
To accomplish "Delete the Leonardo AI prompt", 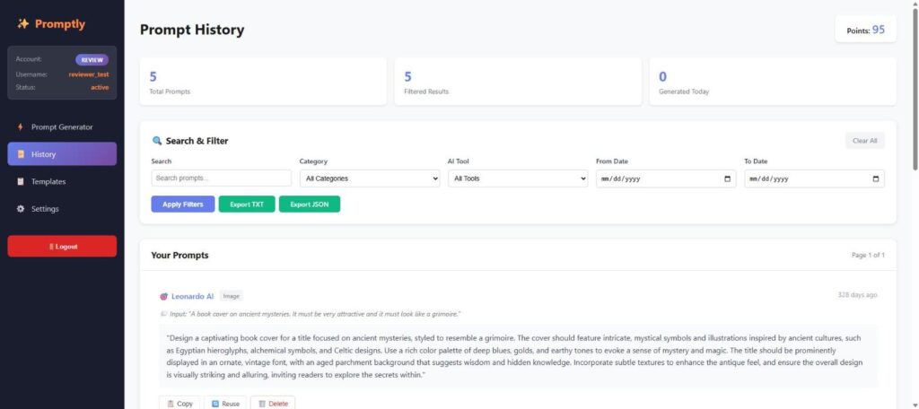I will click(273, 403).
